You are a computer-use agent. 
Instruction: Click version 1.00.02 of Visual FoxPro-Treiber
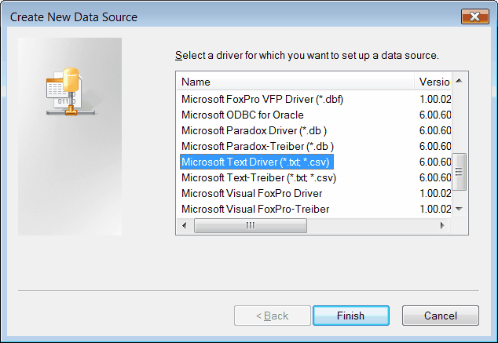tap(435, 209)
